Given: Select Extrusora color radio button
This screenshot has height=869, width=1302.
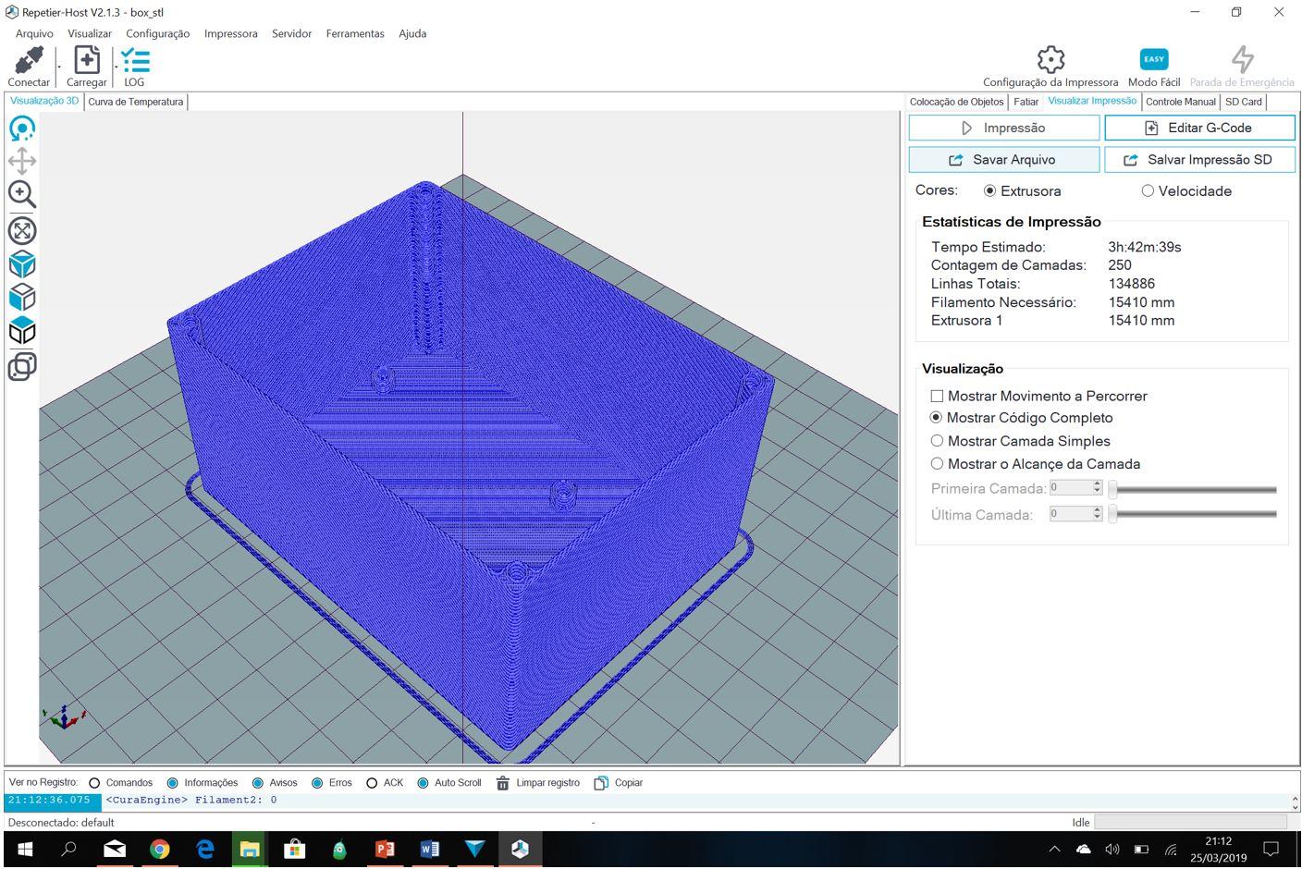Looking at the screenshot, I should 989,191.
